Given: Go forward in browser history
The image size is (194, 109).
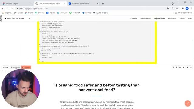Looking at the screenshot, I should 7,8.
